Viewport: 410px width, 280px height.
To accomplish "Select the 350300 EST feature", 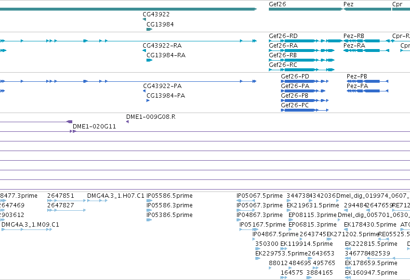I will [x=258, y=249].
